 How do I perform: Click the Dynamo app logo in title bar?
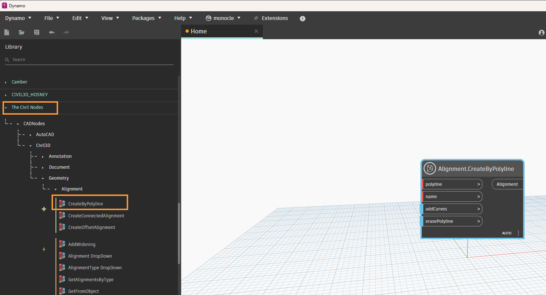pyautogui.click(x=4, y=5)
